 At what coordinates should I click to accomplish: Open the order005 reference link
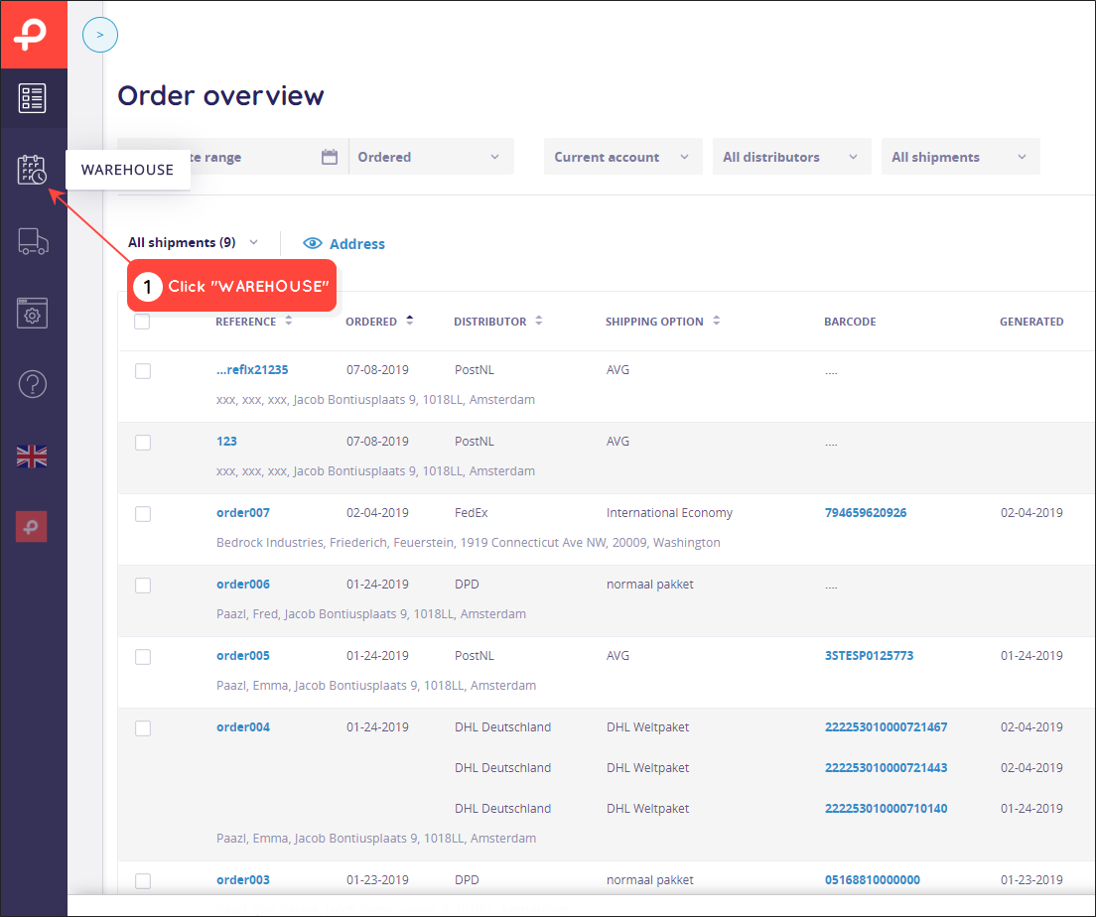click(243, 656)
